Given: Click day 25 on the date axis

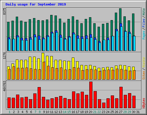Looking at the screenshot, I should click(x=112, y=112).
